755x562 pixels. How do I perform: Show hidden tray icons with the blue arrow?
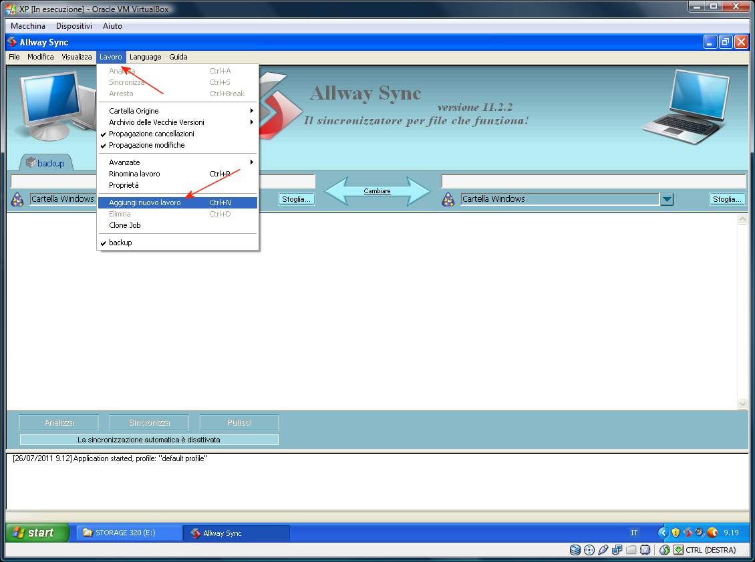click(663, 533)
